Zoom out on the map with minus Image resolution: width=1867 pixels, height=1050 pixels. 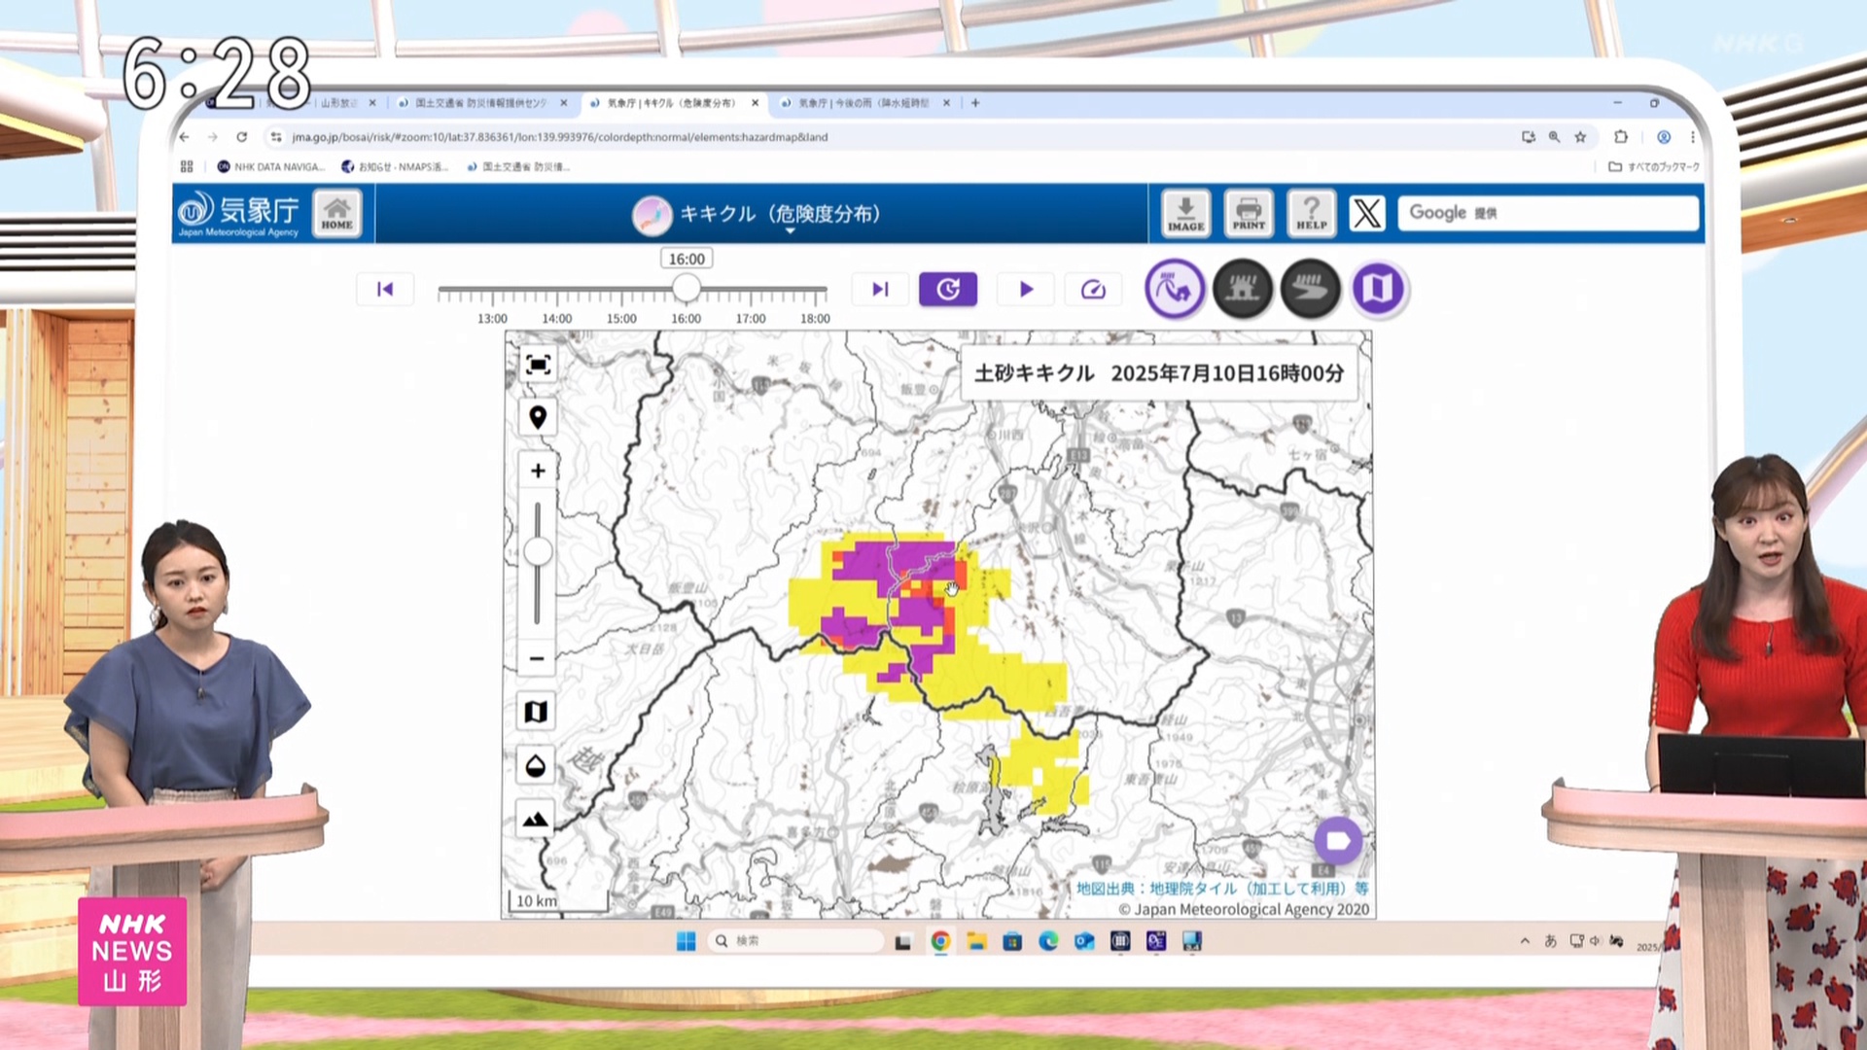[x=537, y=658]
